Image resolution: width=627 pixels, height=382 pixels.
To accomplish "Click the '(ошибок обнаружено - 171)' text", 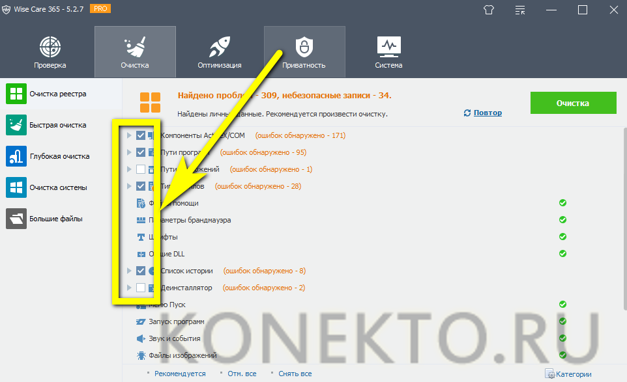I will click(x=300, y=135).
